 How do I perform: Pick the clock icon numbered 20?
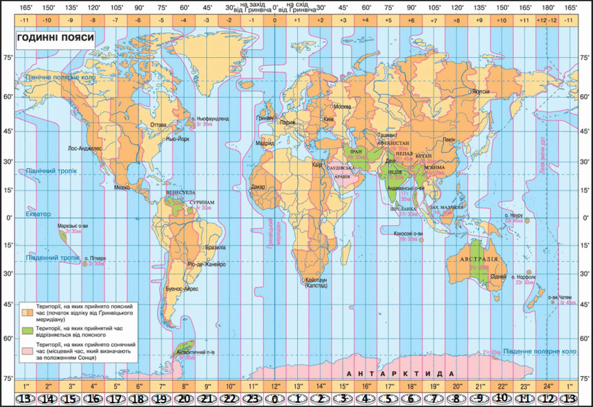pos(184,399)
